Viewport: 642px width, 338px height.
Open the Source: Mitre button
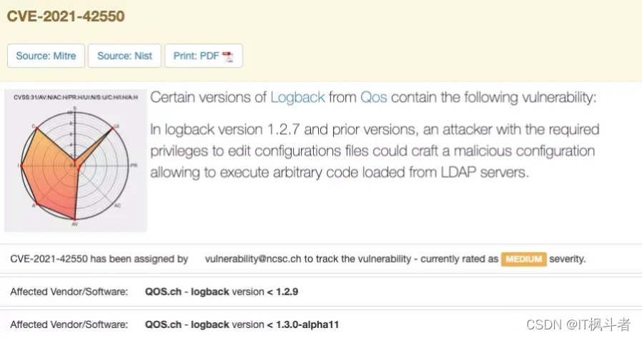[x=46, y=56]
